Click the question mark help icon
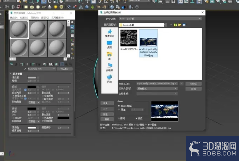Viewport: 239px width, 161px height. click(137, 7)
